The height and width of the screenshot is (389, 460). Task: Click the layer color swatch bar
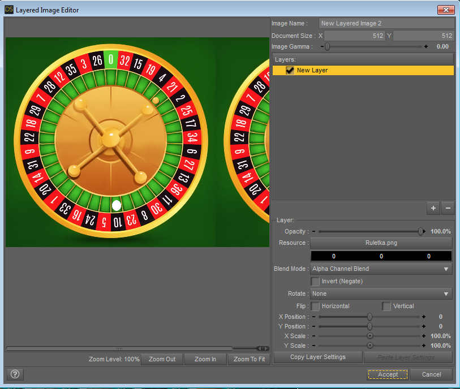point(381,256)
